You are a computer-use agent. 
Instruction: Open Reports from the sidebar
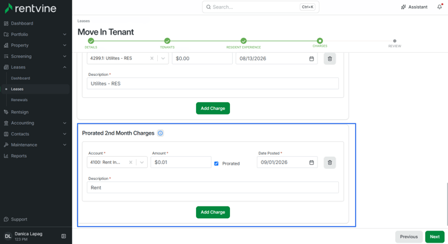(x=19, y=156)
